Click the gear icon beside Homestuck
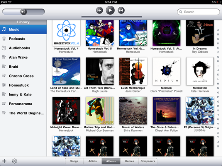Viewport: 222px width, 166px height. click(4, 85)
